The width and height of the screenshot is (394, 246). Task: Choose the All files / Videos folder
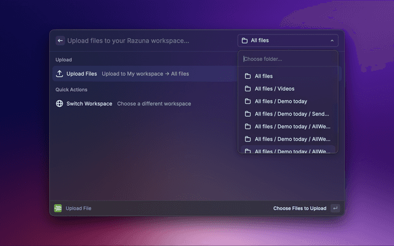click(275, 89)
